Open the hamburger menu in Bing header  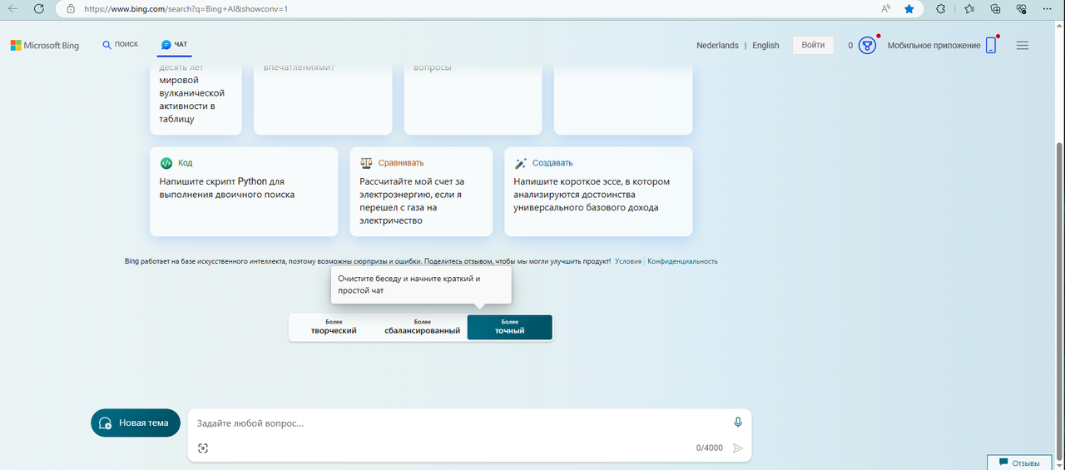(x=1023, y=46)
